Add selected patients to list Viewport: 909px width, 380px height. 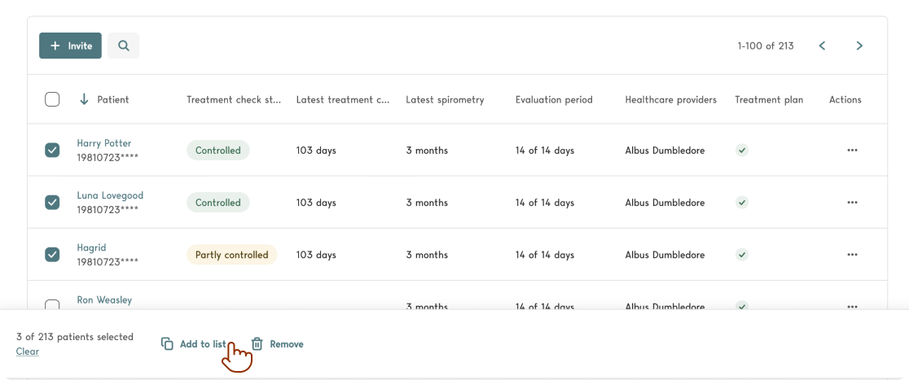(194, 344)
